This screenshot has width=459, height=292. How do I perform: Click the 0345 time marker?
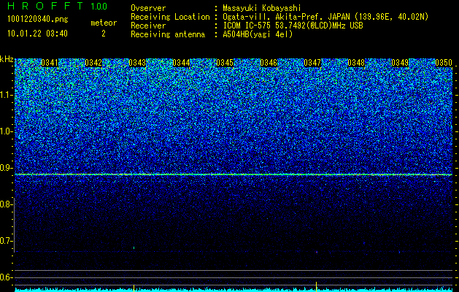coord(225,63)
